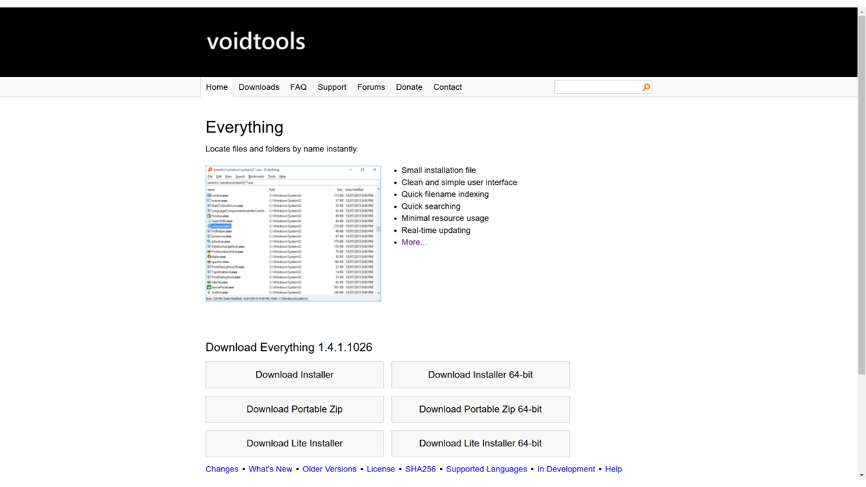View the What's New link
866x487 pixels.
270,469
